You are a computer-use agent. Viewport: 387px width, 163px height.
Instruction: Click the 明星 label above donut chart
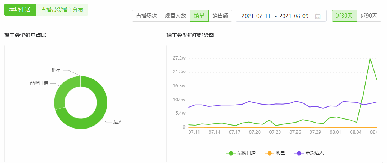[56, 70]
